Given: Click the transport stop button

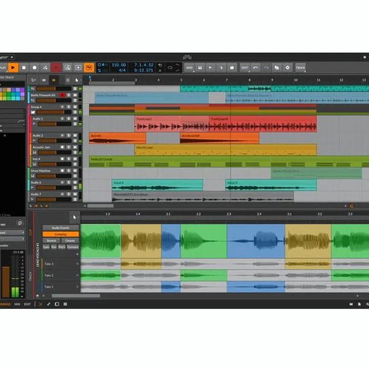Looking at the screenshot, I should point(24,68).
